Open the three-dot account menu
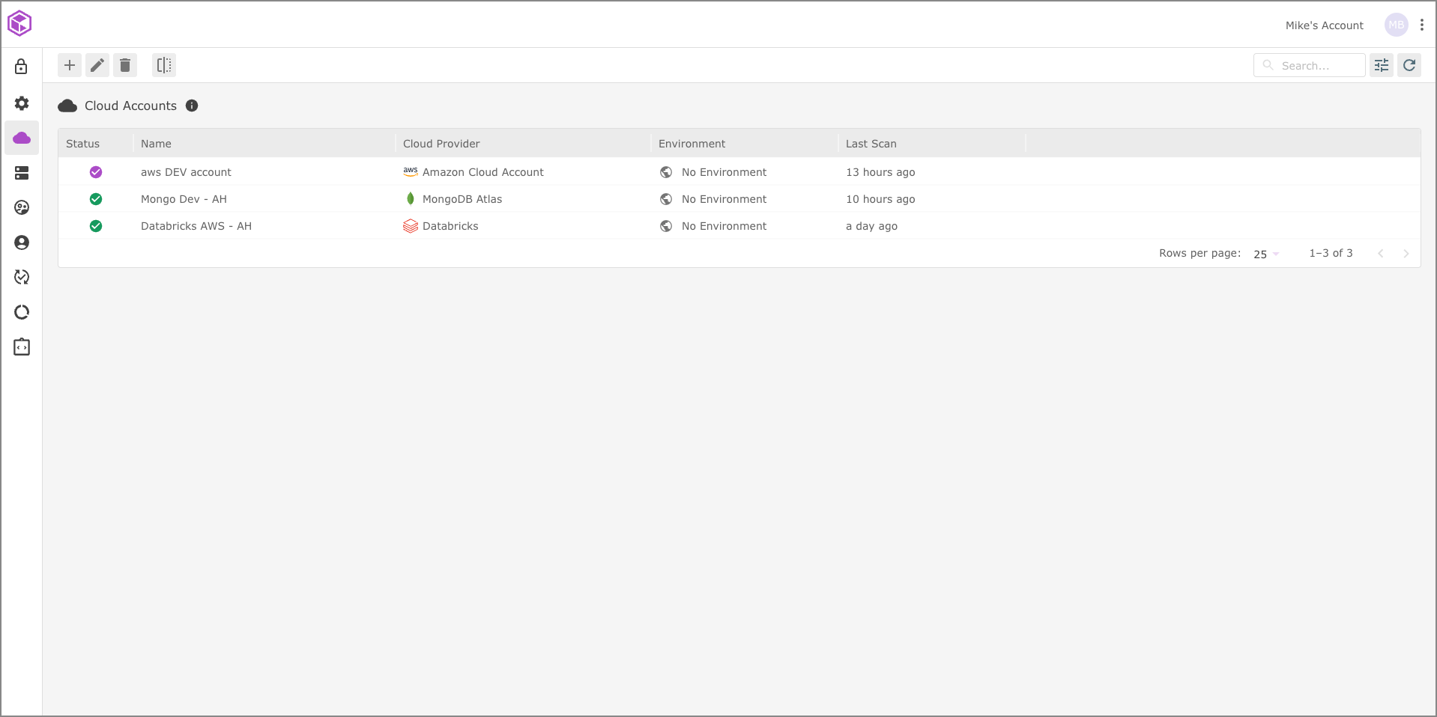The width and height of the screenshot is (1437, 717). click(1422, 25)
